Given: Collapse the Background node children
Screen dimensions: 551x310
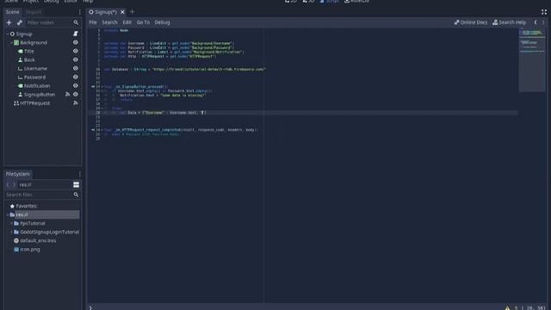Looking at the screenshot, I should click(x=11, y=42).
